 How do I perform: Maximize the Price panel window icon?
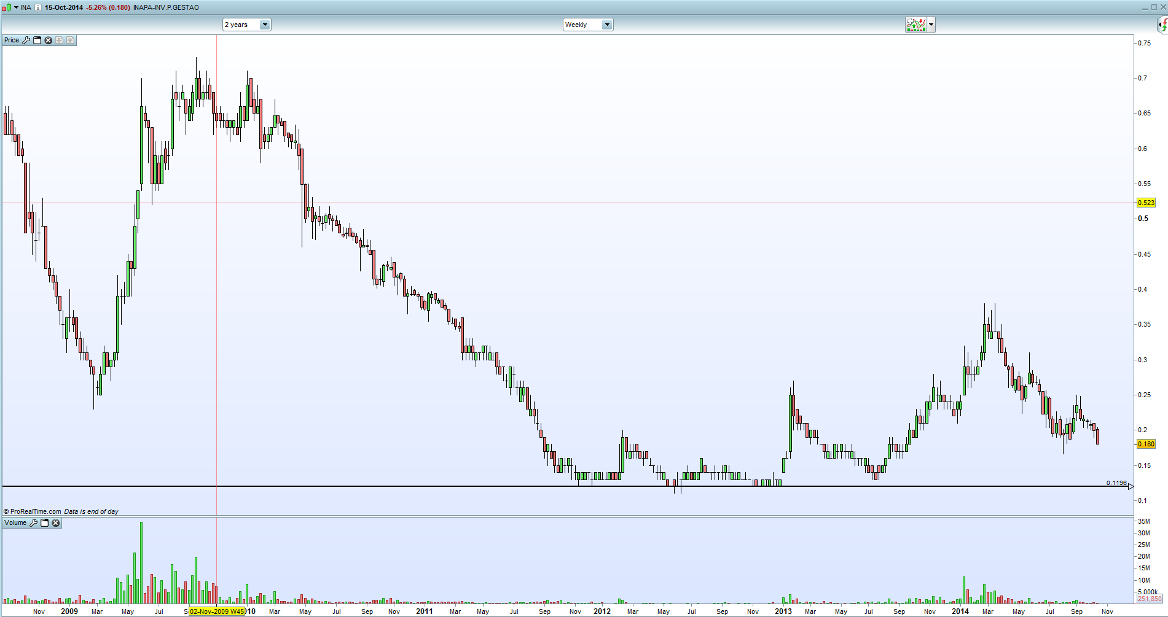tap(37, 40)
